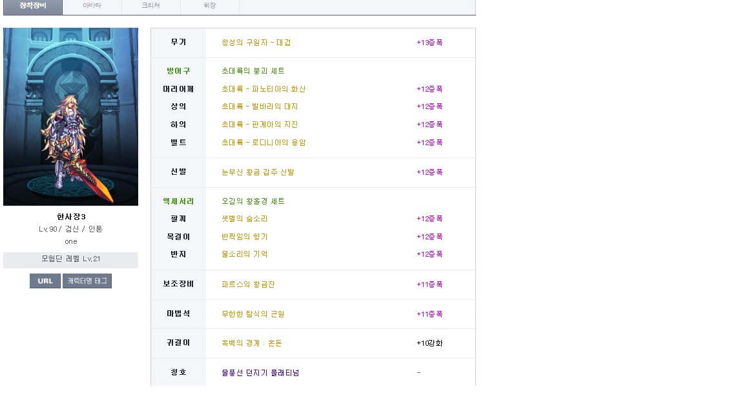Image resolution: width=744 pixels, height=418 pixels.
Task: Open weapon link 창성의 구원자 - 대검
Action: pyautogui.click(x=256, y=43)
